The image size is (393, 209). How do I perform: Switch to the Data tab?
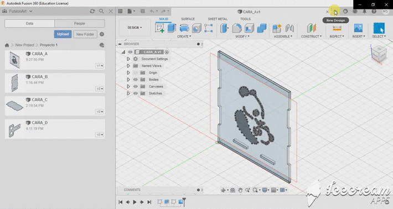tap(29, 24)
